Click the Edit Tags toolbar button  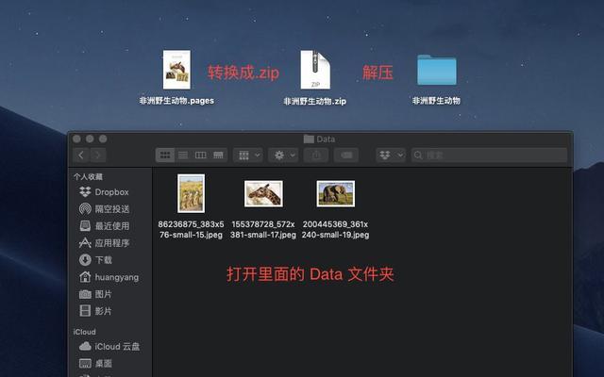click(346, 155)
